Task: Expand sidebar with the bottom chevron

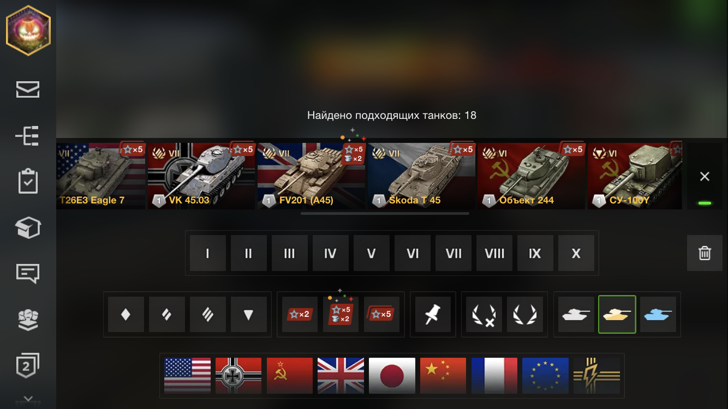Action: coord(28,400)
